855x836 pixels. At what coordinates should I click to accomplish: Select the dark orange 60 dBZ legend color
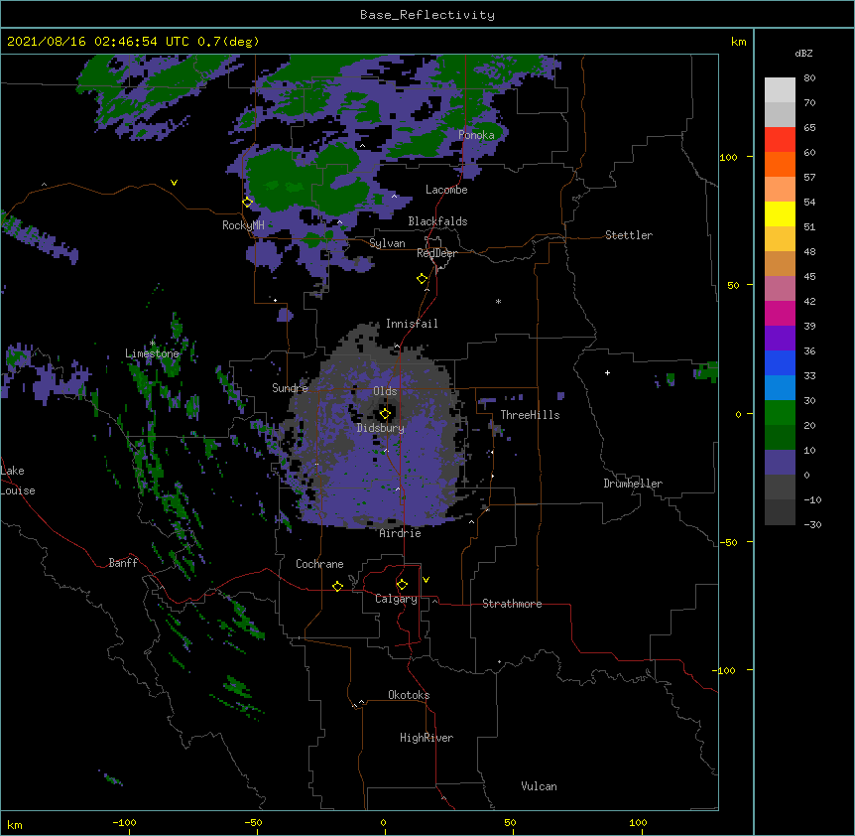[x=780, y=164]
